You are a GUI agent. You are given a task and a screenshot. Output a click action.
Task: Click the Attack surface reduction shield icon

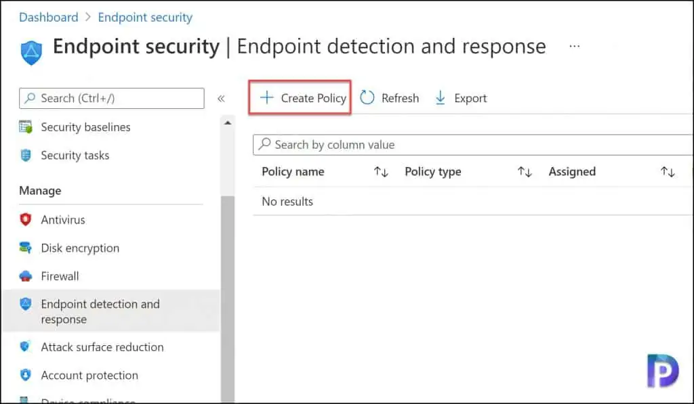25,346
